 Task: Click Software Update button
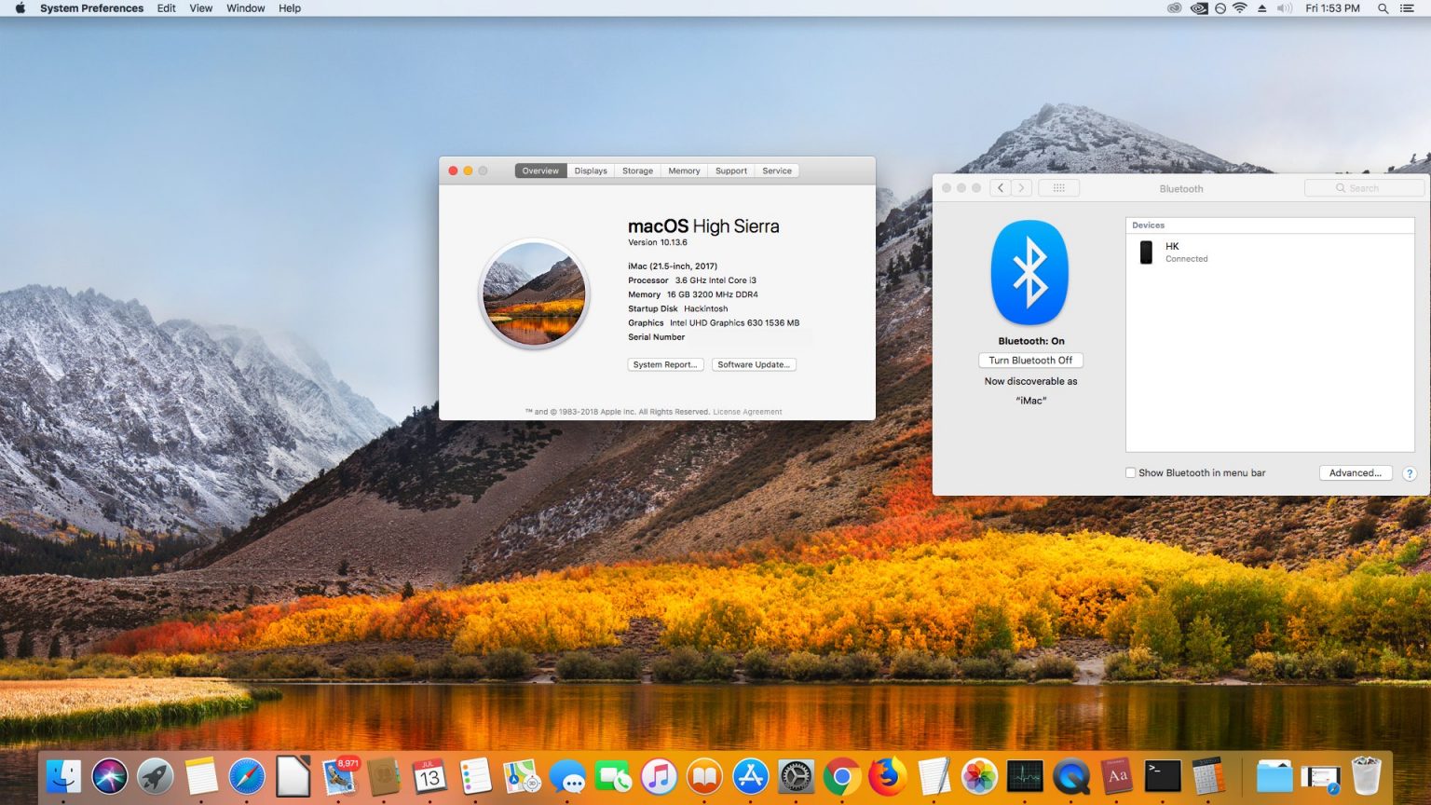click(x=754, y=365)
